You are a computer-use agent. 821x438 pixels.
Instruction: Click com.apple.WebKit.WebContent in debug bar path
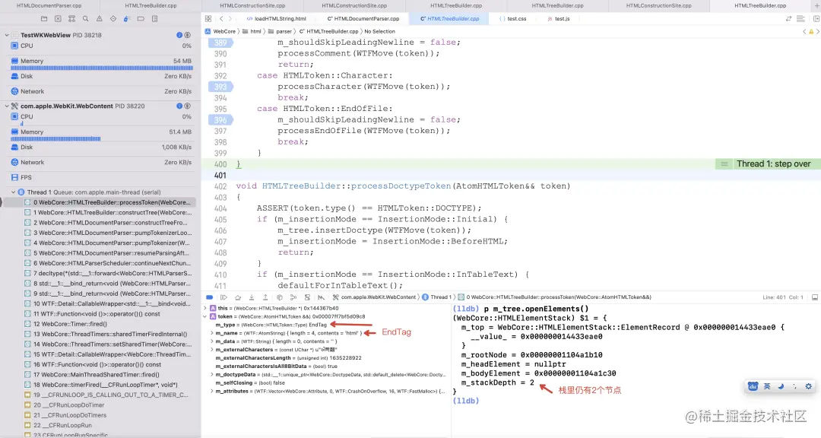(x=378, y=297)
